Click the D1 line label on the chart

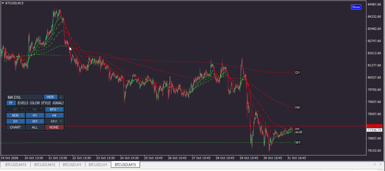[297, 73]
